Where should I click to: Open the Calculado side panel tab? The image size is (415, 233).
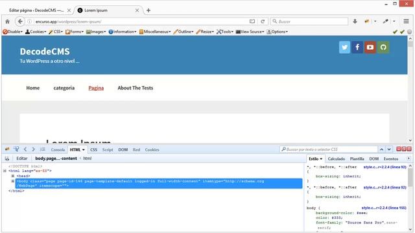tap(337, 159)
